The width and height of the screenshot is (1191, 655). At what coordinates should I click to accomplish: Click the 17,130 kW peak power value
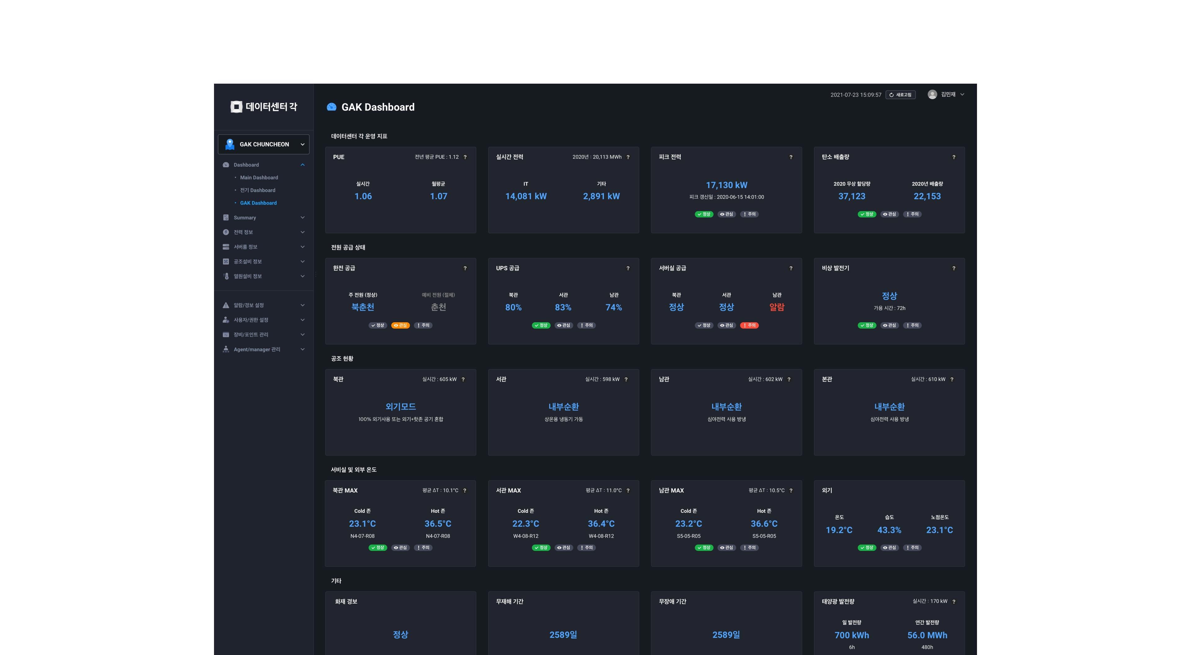(726, 185)
